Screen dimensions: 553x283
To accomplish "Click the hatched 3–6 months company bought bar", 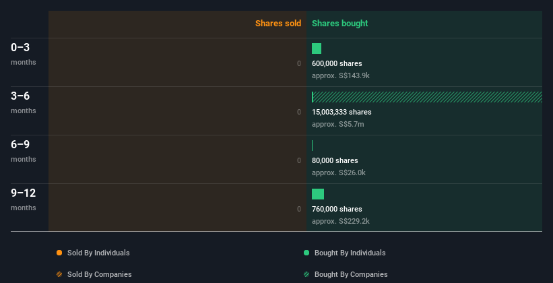I will click(x=428, y=97).
